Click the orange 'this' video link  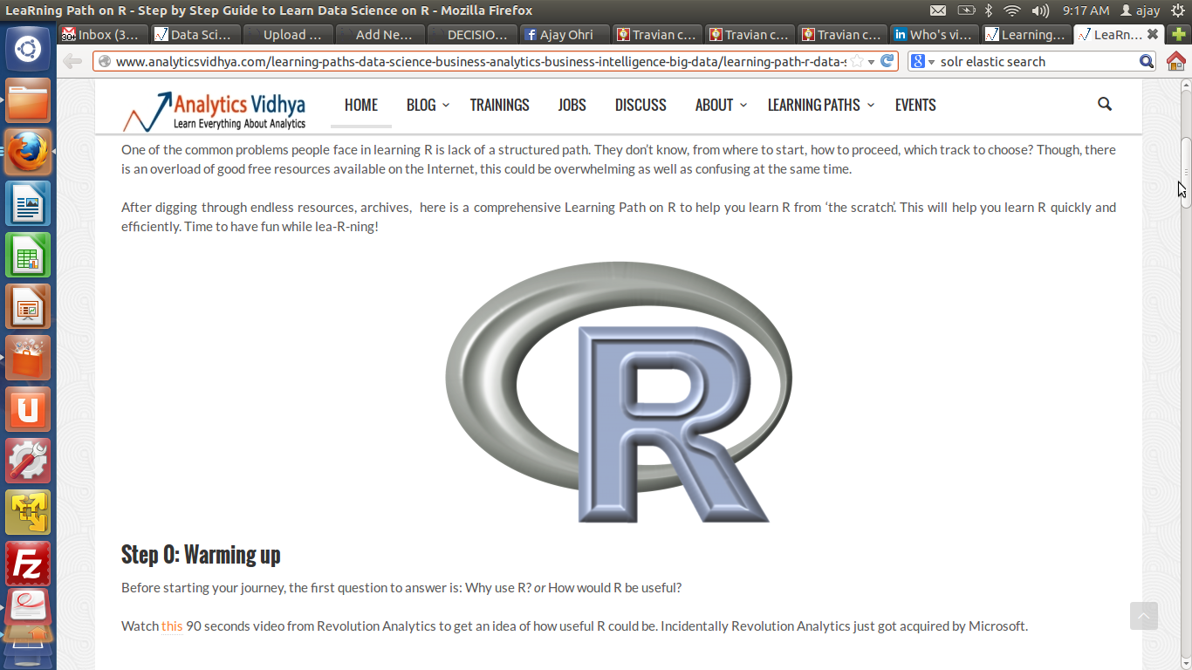point(172,626)
